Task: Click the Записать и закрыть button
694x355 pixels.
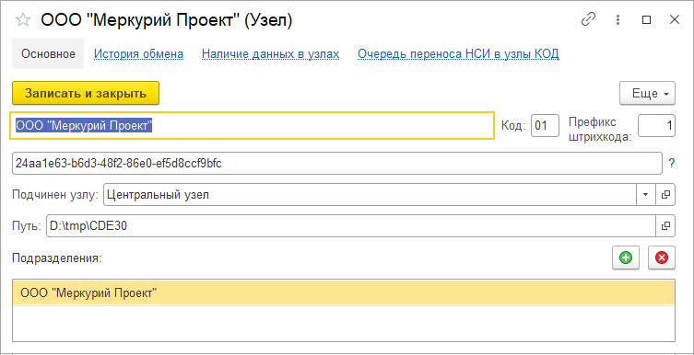Action: pyautogui.click(x=86, y=93)
